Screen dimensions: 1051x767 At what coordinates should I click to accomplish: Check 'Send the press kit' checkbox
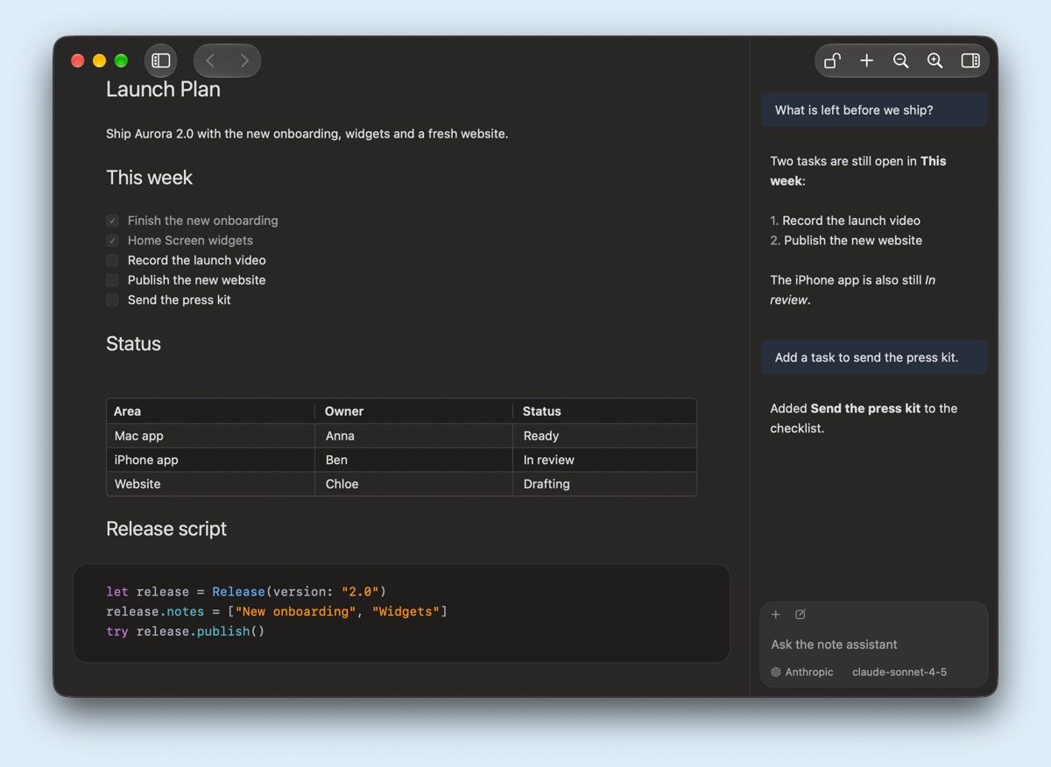click(x=112, y=299)
